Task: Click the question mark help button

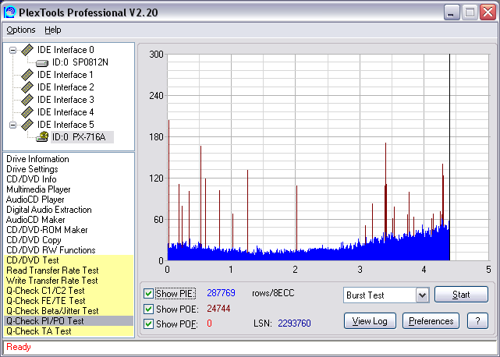Action: point(477,321)
